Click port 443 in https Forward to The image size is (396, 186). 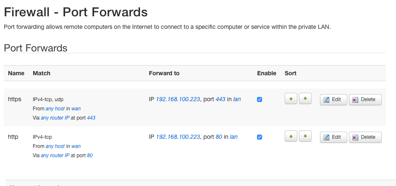[x=220, y=99]
